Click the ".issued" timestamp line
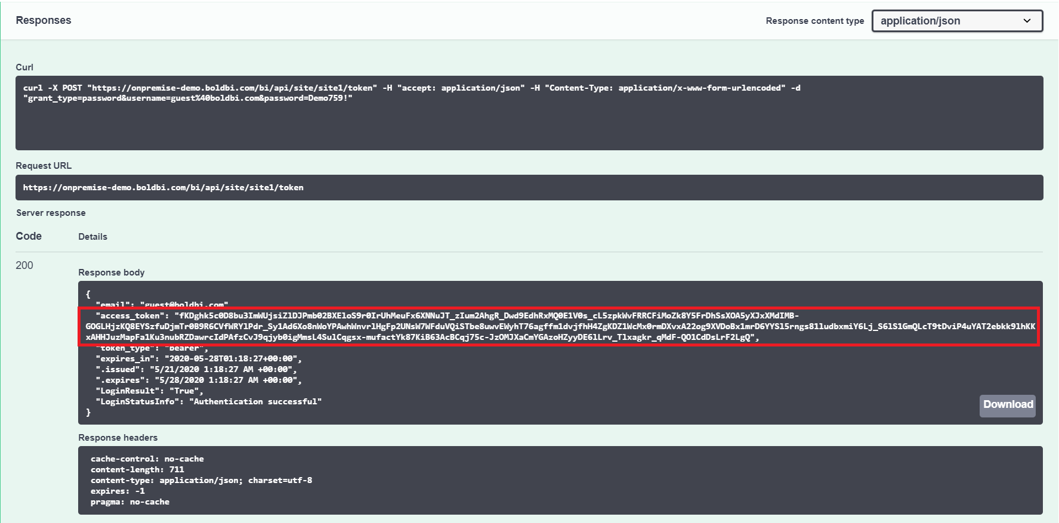This screenshot has height=523, width=1059. pos(196,369)
